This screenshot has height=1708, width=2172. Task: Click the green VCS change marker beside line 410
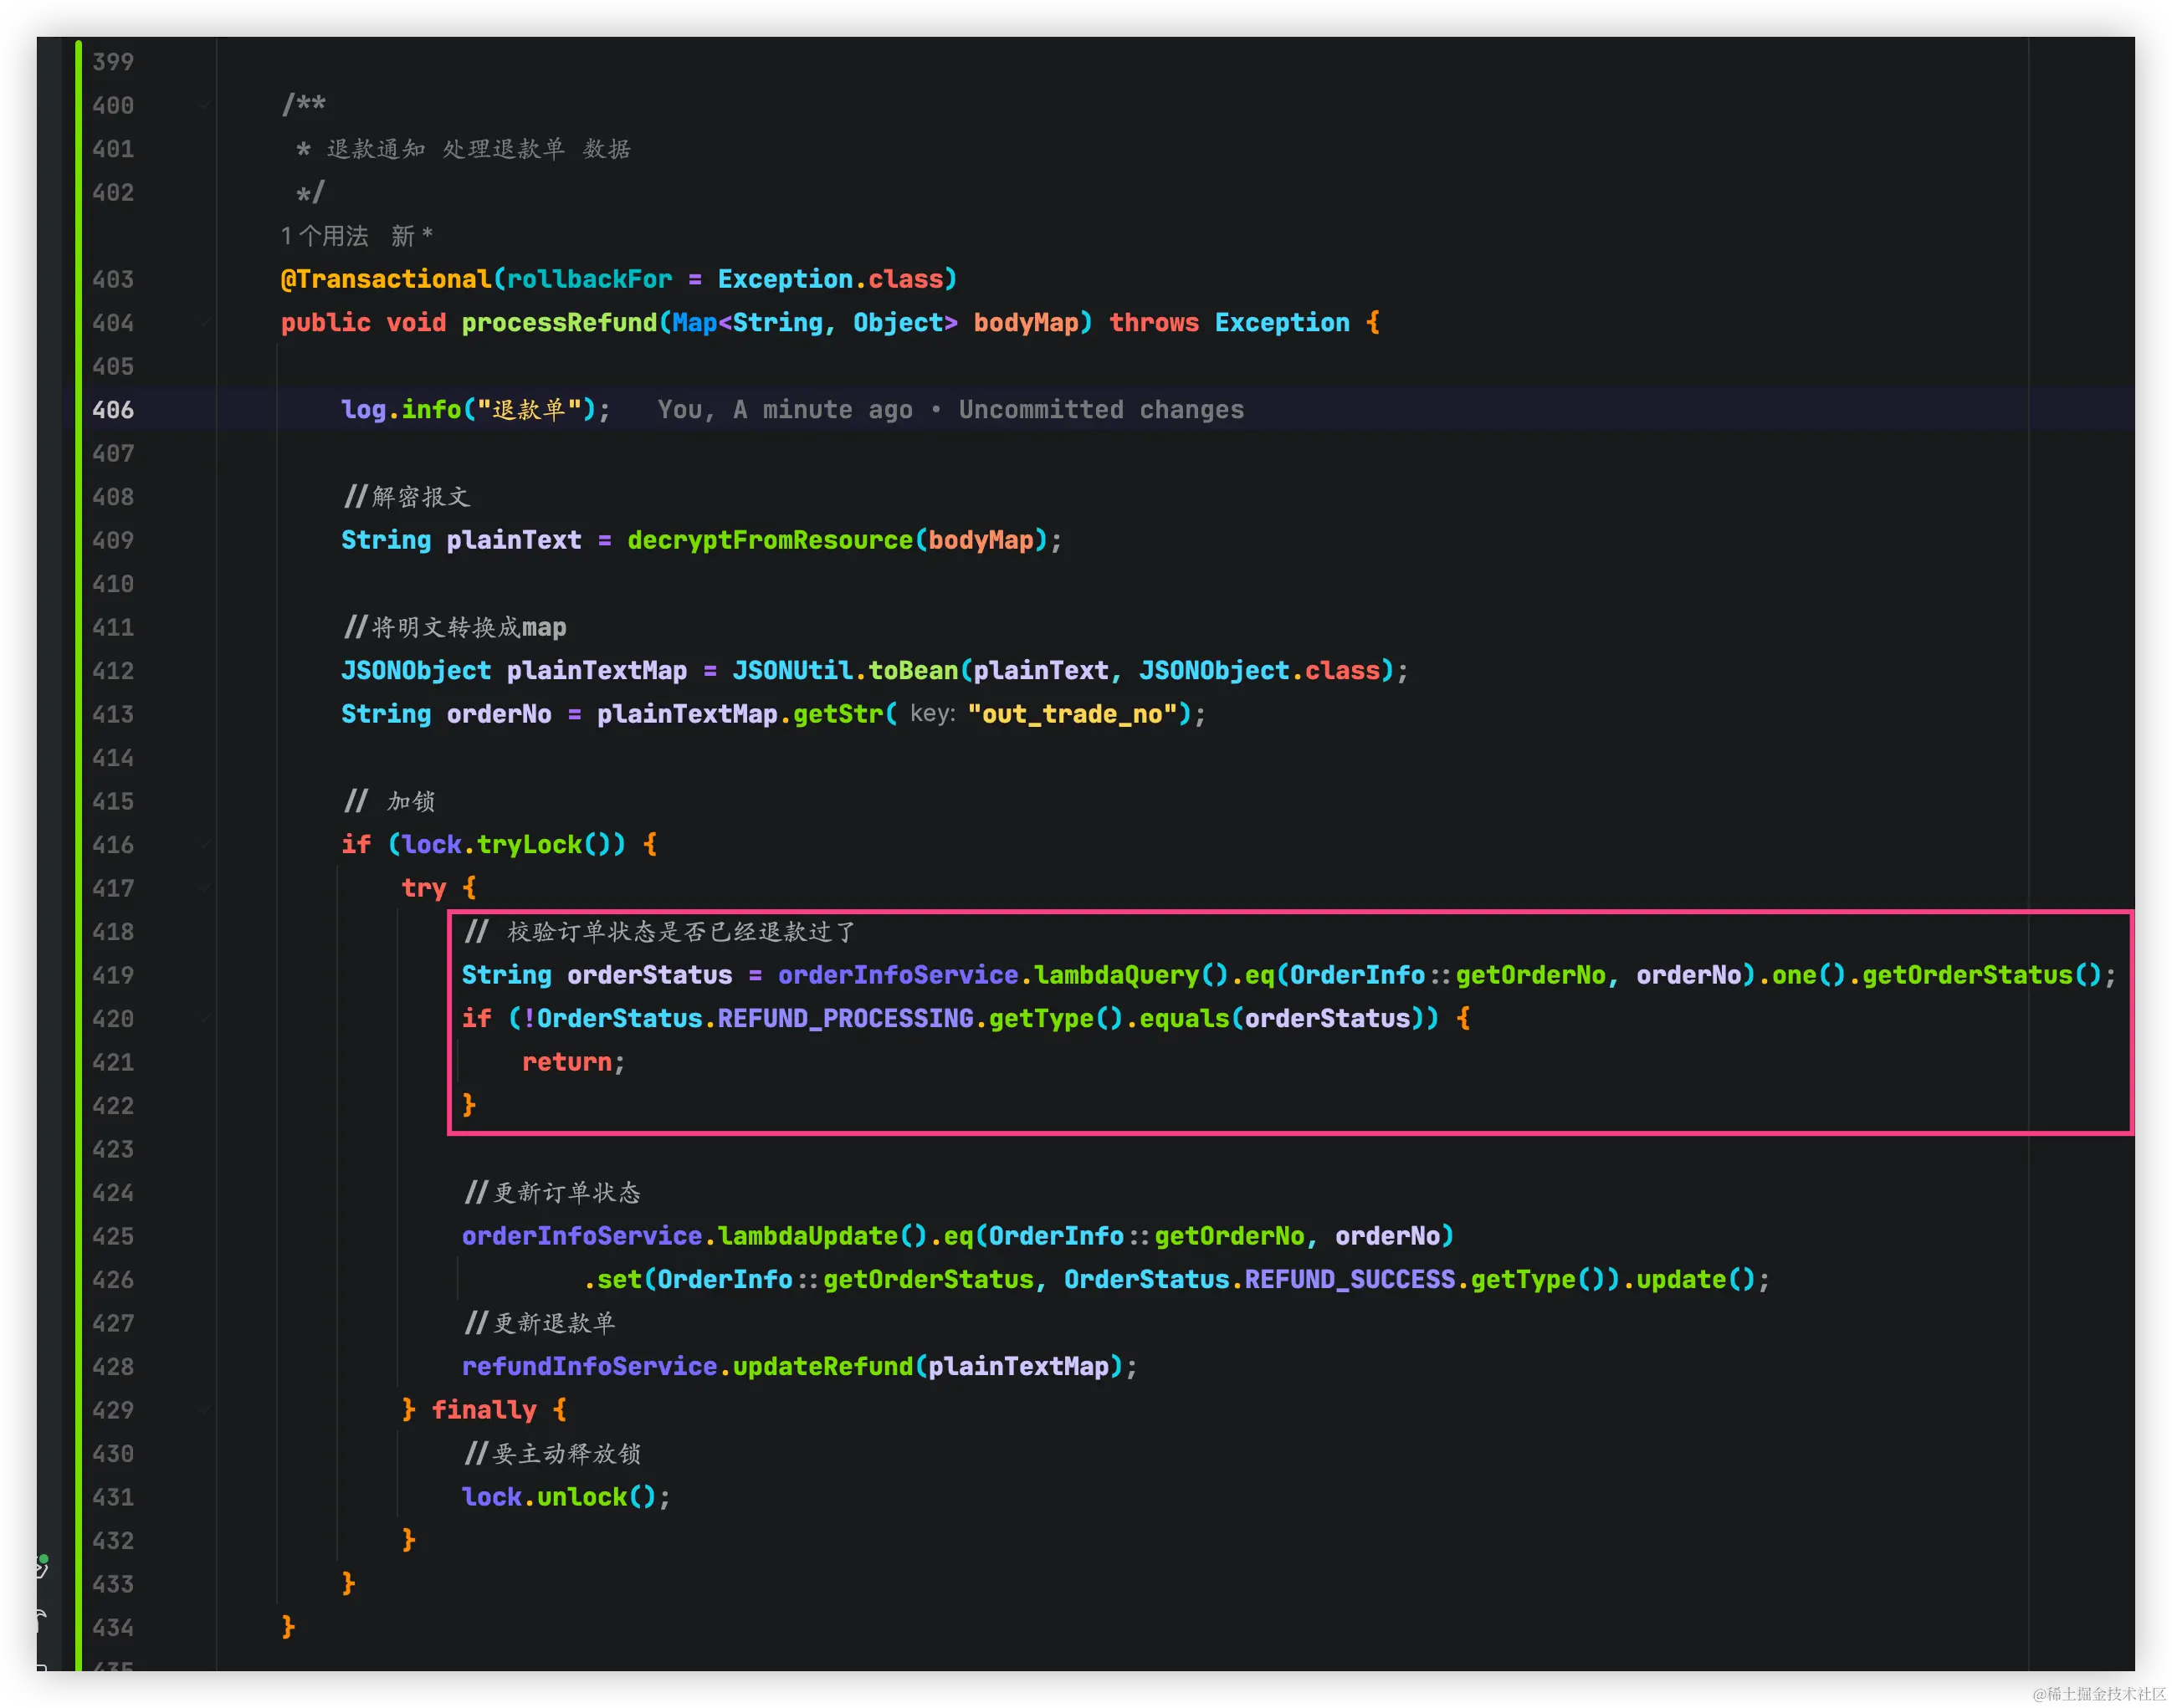click(78, 584)
